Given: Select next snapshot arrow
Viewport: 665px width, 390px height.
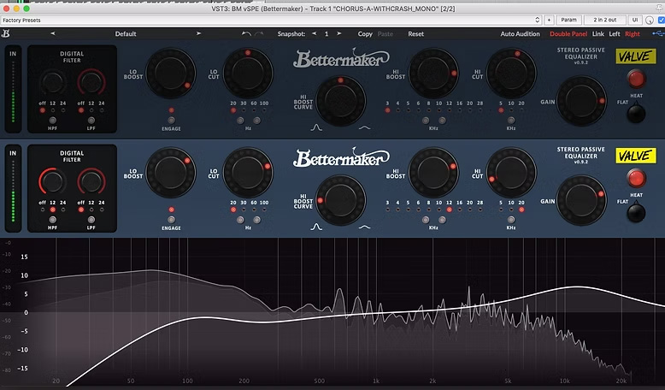Looking at the screenshot, I should click(x=338, y=33).
